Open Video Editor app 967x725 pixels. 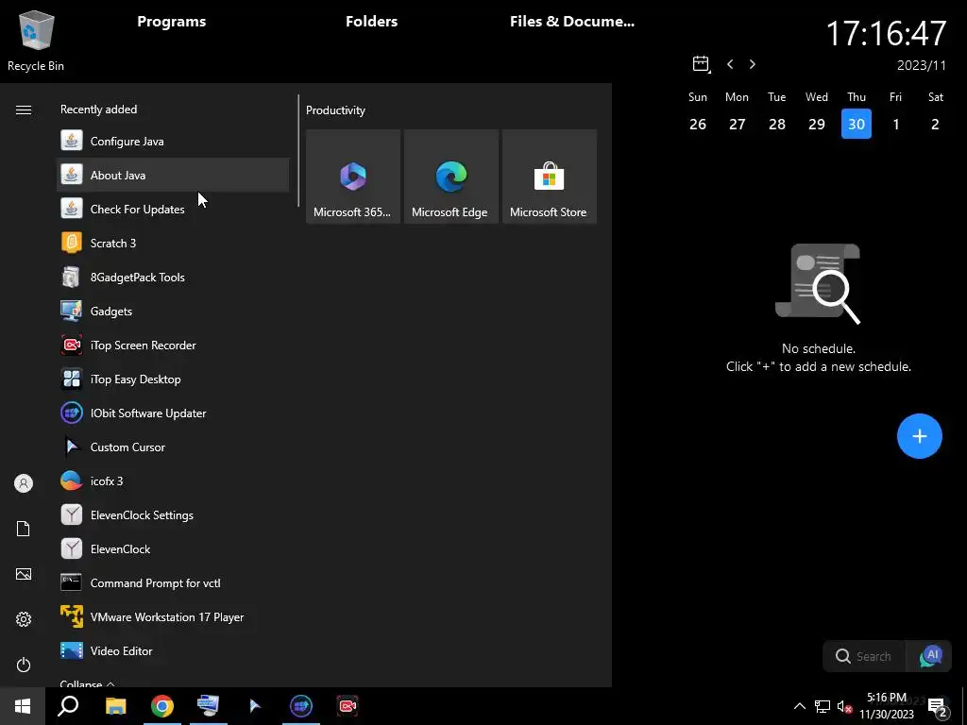tap(173, 650)
